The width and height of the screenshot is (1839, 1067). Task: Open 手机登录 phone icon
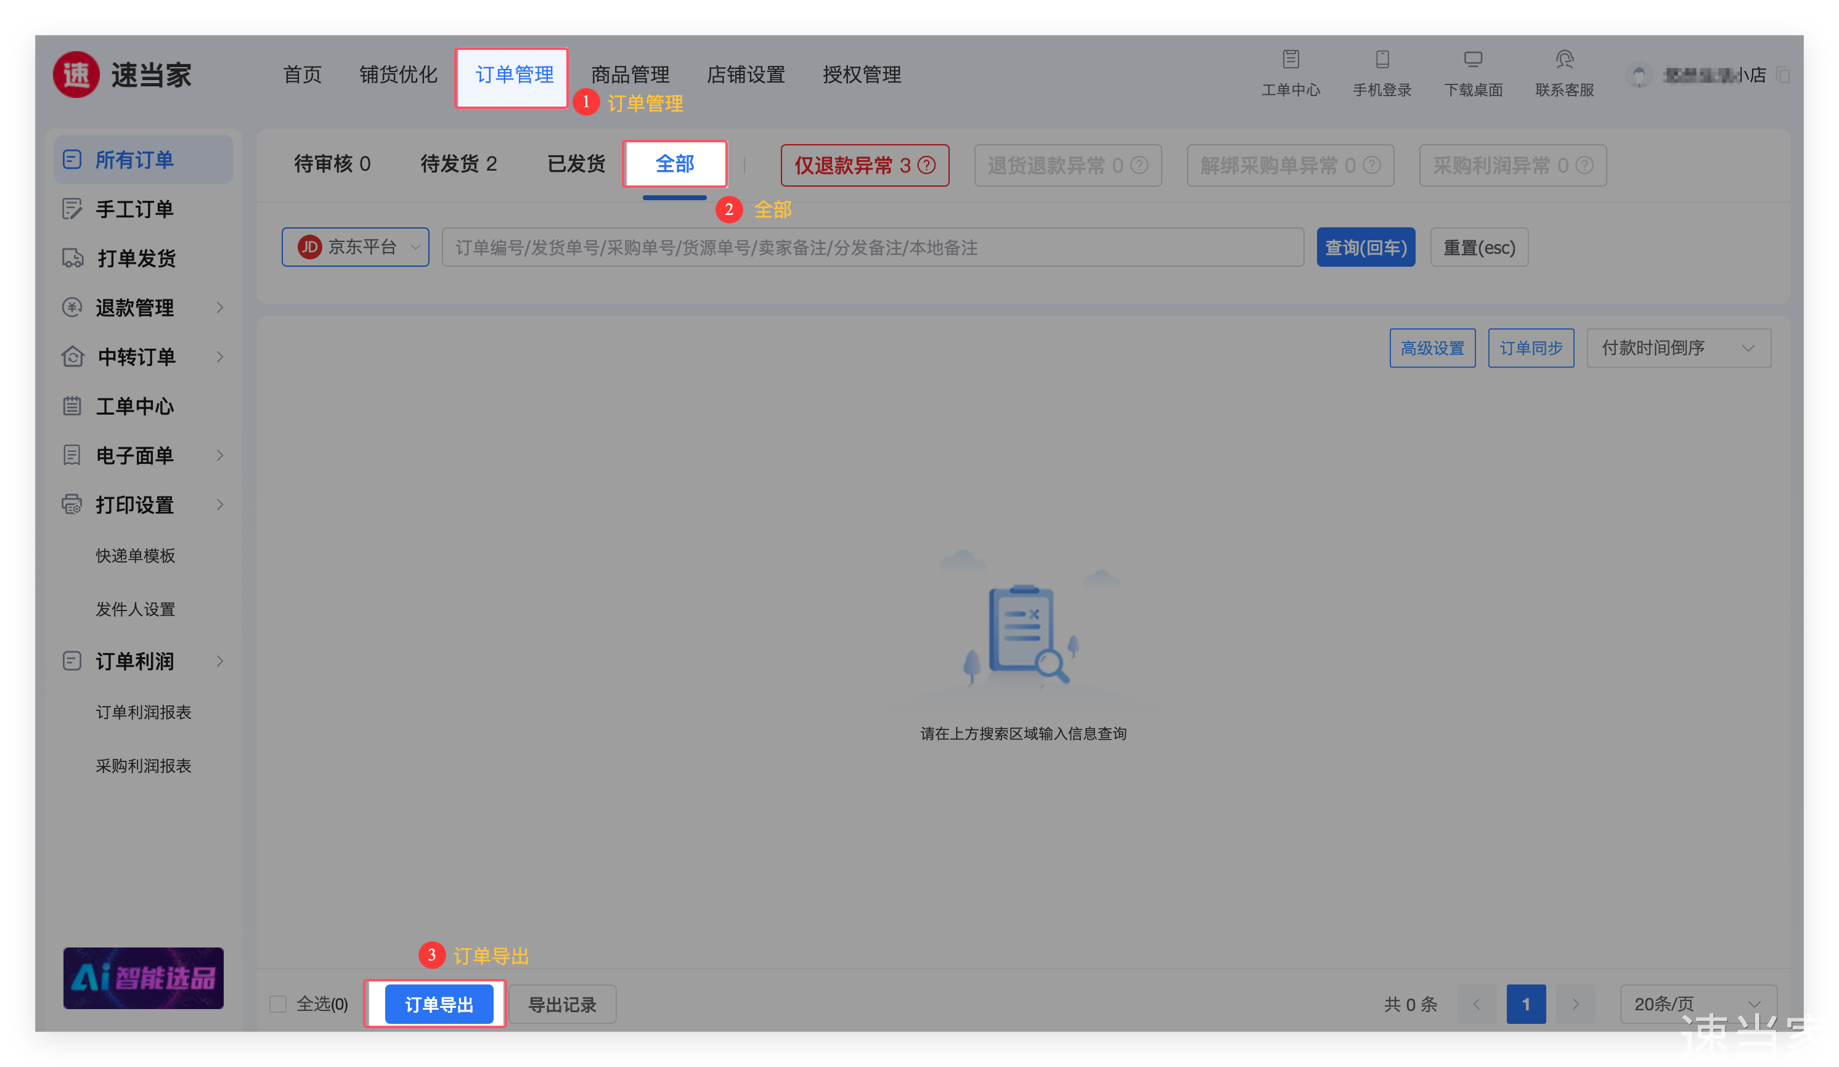coord(1382,59)
